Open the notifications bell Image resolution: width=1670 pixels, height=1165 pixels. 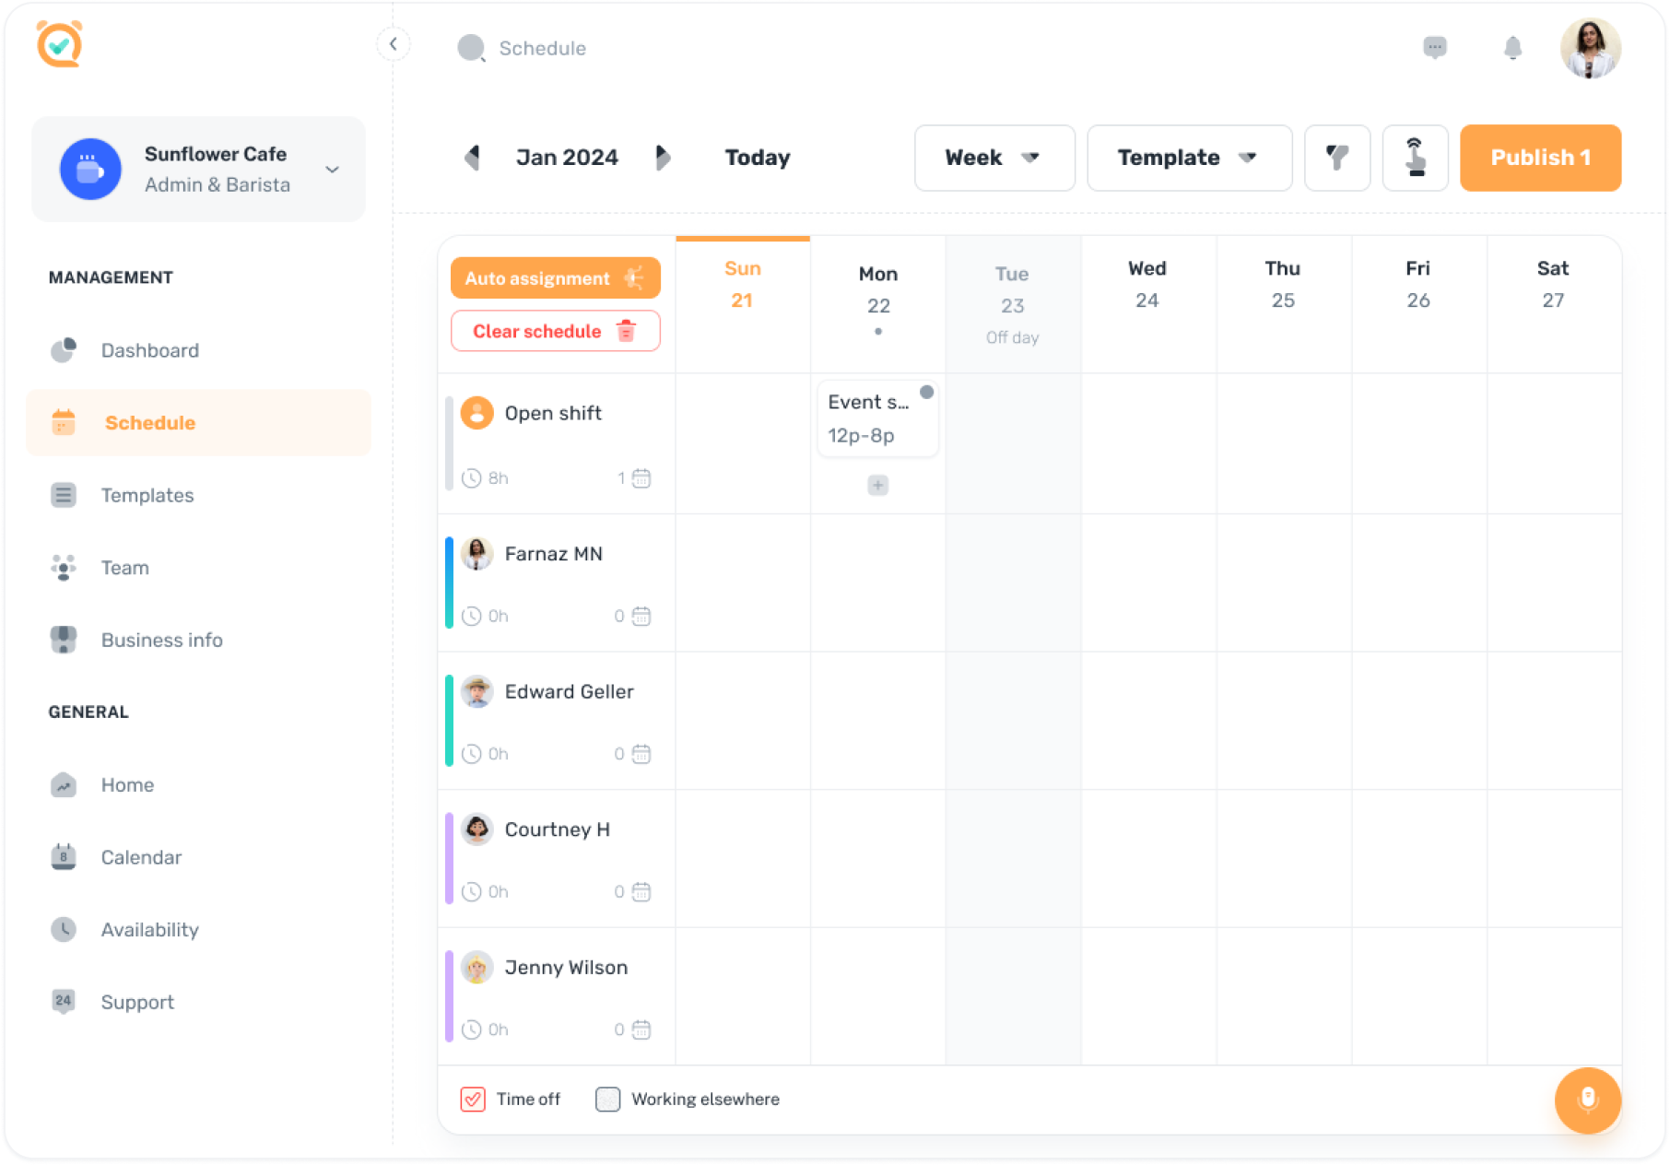tap(1512, 48)
